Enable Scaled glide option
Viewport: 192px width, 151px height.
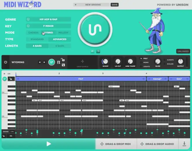click(x=170, y=64)
